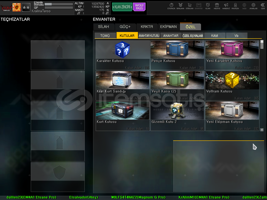Show the KAM subtab
This screenshot has height=200, width=267.
215,35
